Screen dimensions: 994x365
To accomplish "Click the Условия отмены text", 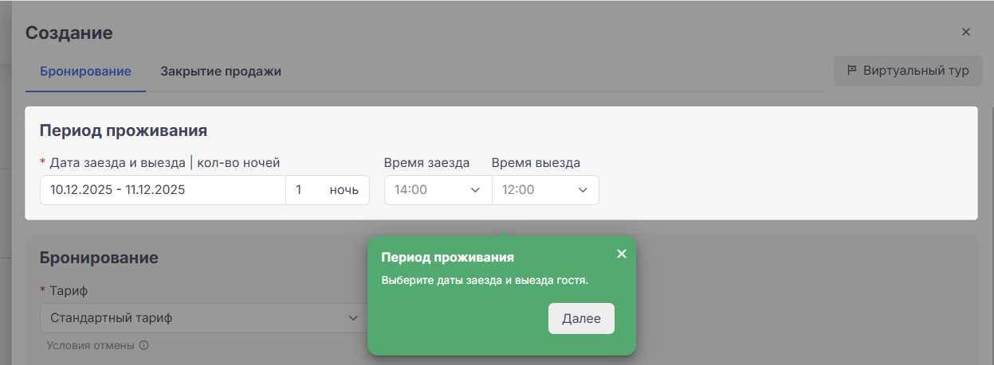I will click(91, 346).
